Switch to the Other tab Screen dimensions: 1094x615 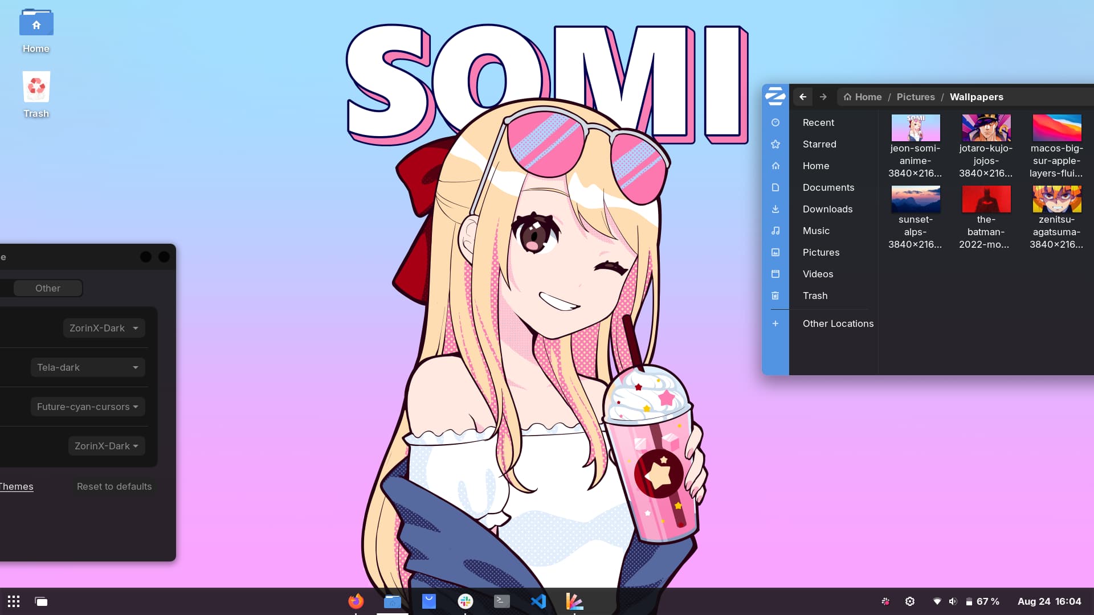click(48, 288)
